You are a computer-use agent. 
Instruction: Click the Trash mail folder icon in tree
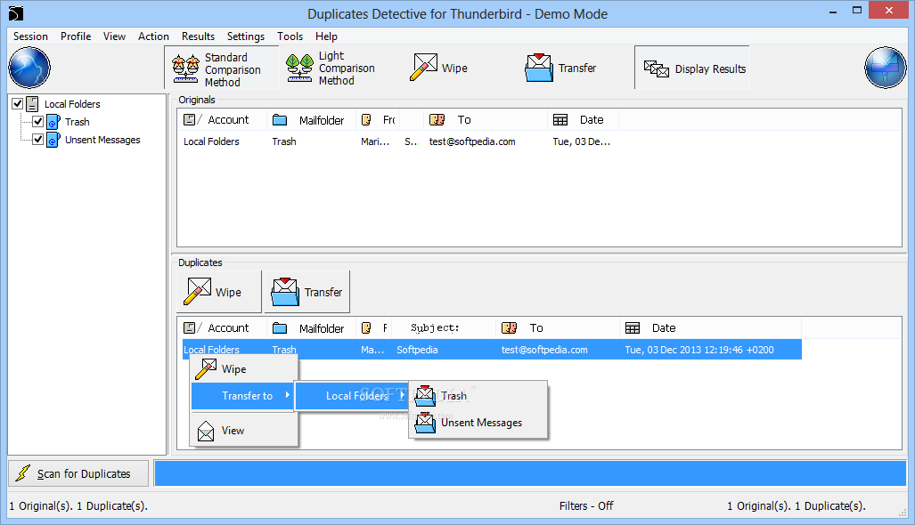pyautogui.click(x=53, y=122)
